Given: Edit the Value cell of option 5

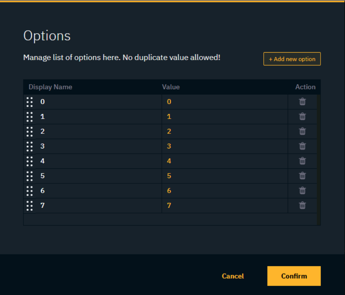Looking at the screenshot, I should tap(224, 176).
